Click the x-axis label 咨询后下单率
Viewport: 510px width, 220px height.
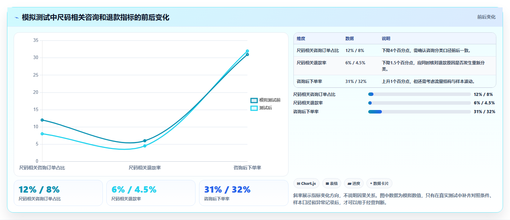coord(247,168)
